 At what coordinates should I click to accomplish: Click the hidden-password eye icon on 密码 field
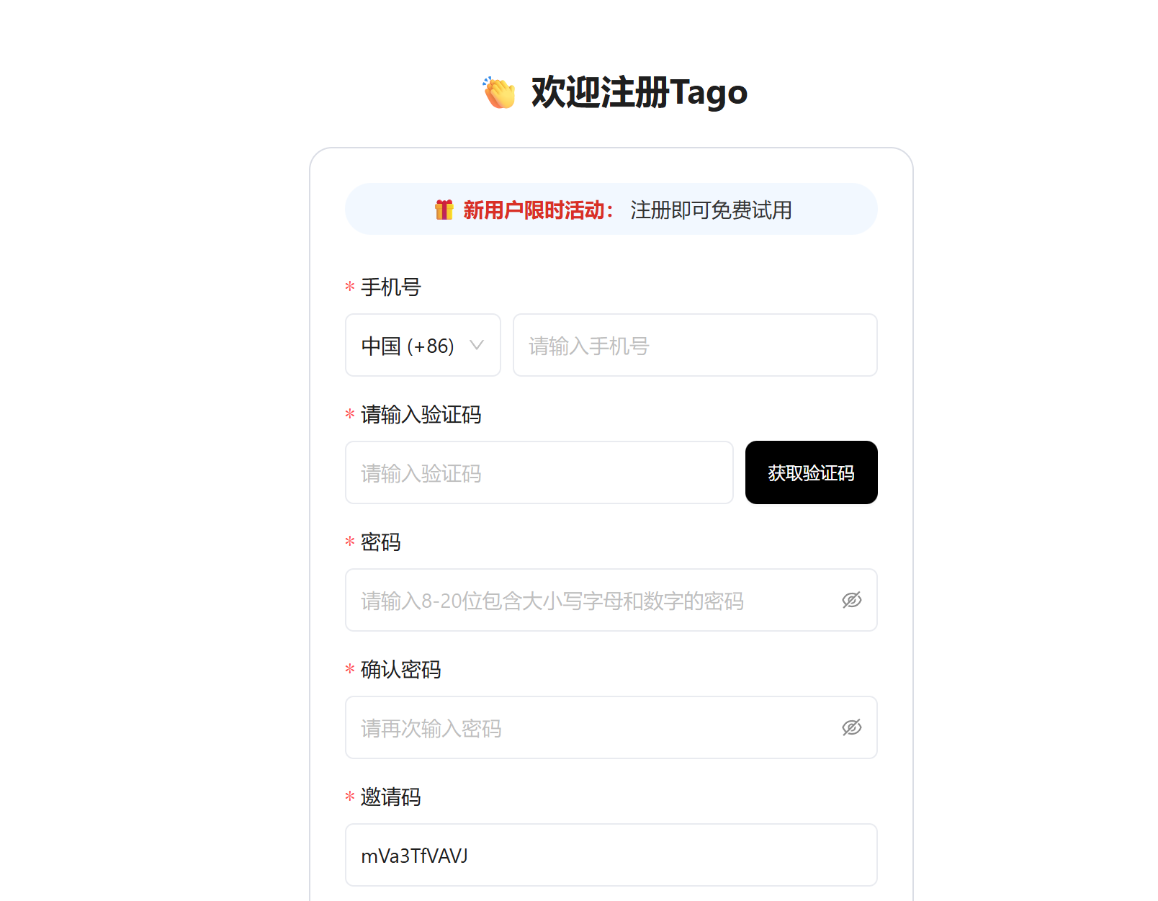(852, 600)
